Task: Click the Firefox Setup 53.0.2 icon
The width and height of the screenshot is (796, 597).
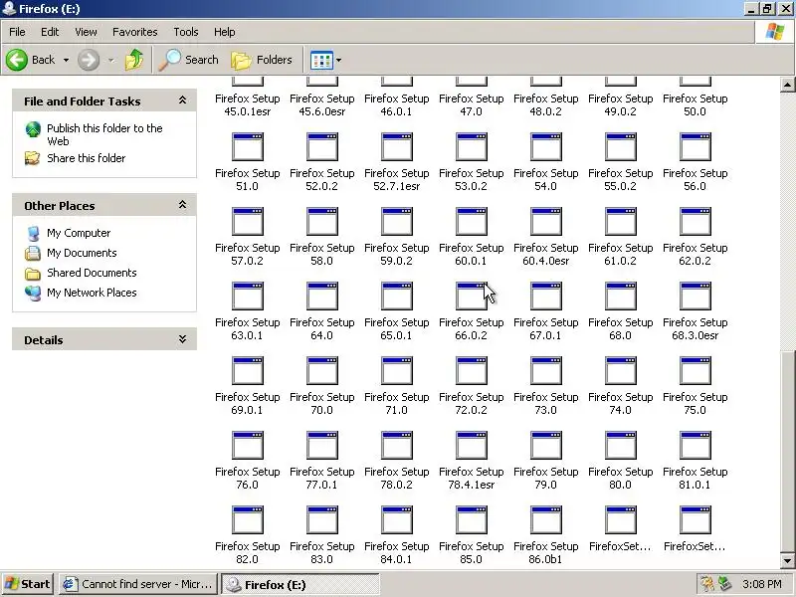Action: coord(471,146)
